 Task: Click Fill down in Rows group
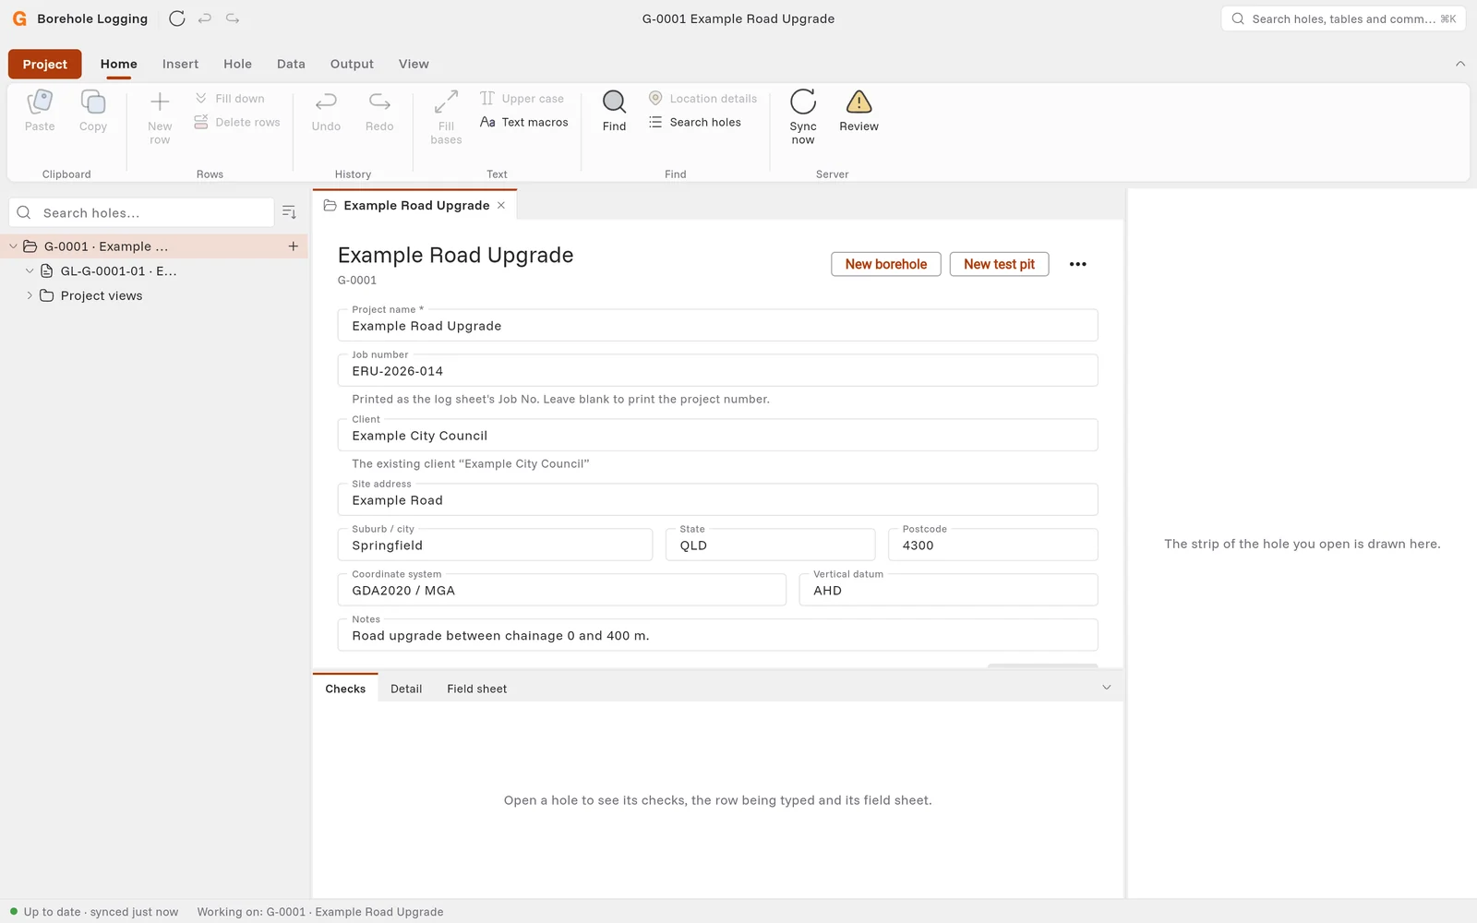(230, 99)
